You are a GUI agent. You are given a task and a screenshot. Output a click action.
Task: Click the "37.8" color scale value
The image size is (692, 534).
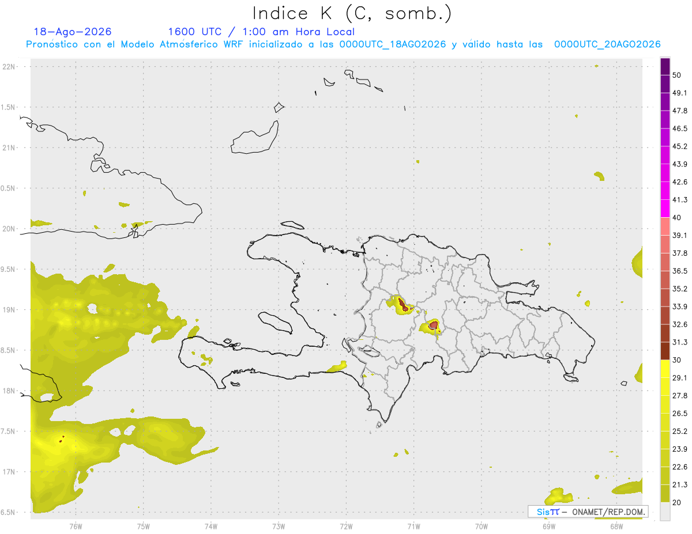(680, 253)
